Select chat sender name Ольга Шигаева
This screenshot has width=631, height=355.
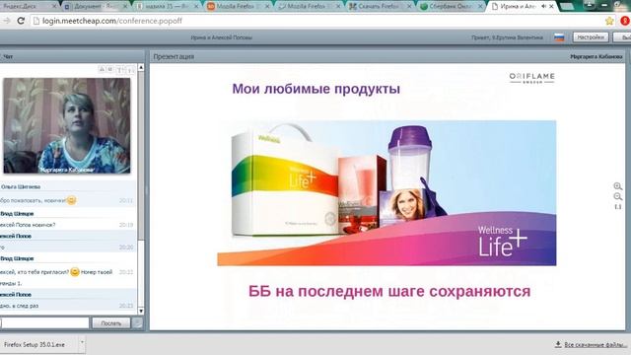click(21, 186)
